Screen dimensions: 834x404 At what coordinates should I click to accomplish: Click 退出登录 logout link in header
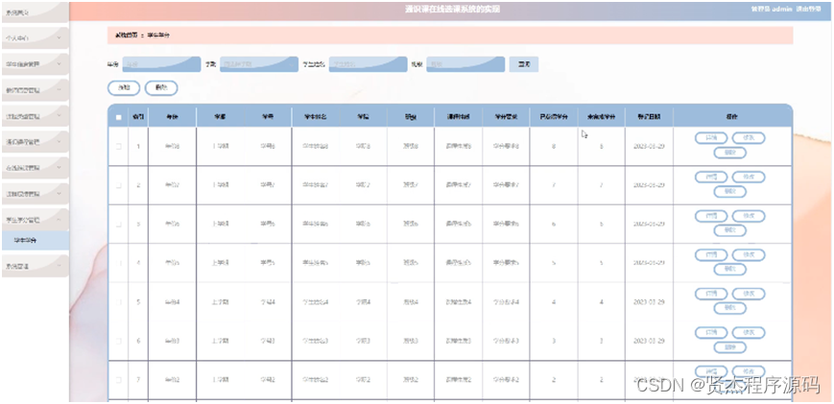(x=808, y=9)
